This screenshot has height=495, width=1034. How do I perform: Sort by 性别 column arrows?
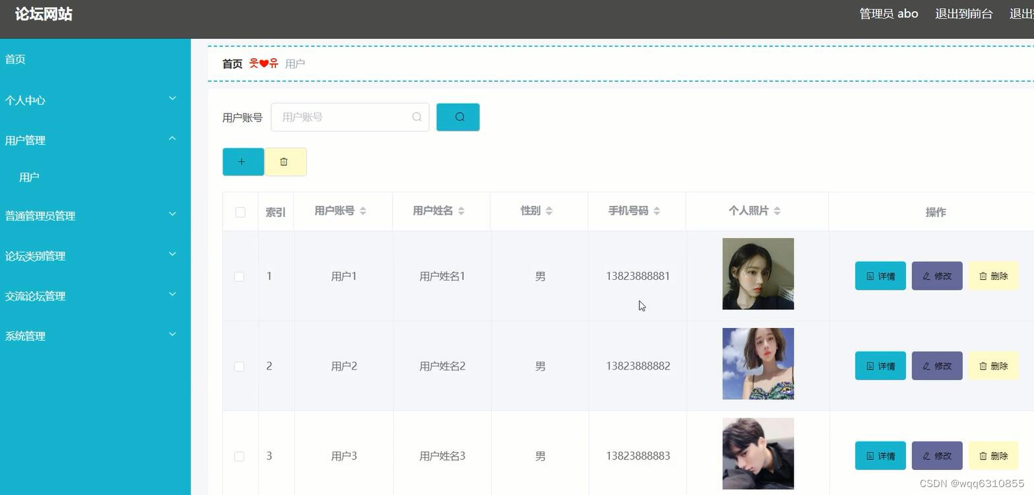549,211
